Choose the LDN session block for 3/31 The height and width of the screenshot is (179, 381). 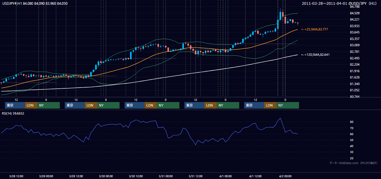click(210, 105)
